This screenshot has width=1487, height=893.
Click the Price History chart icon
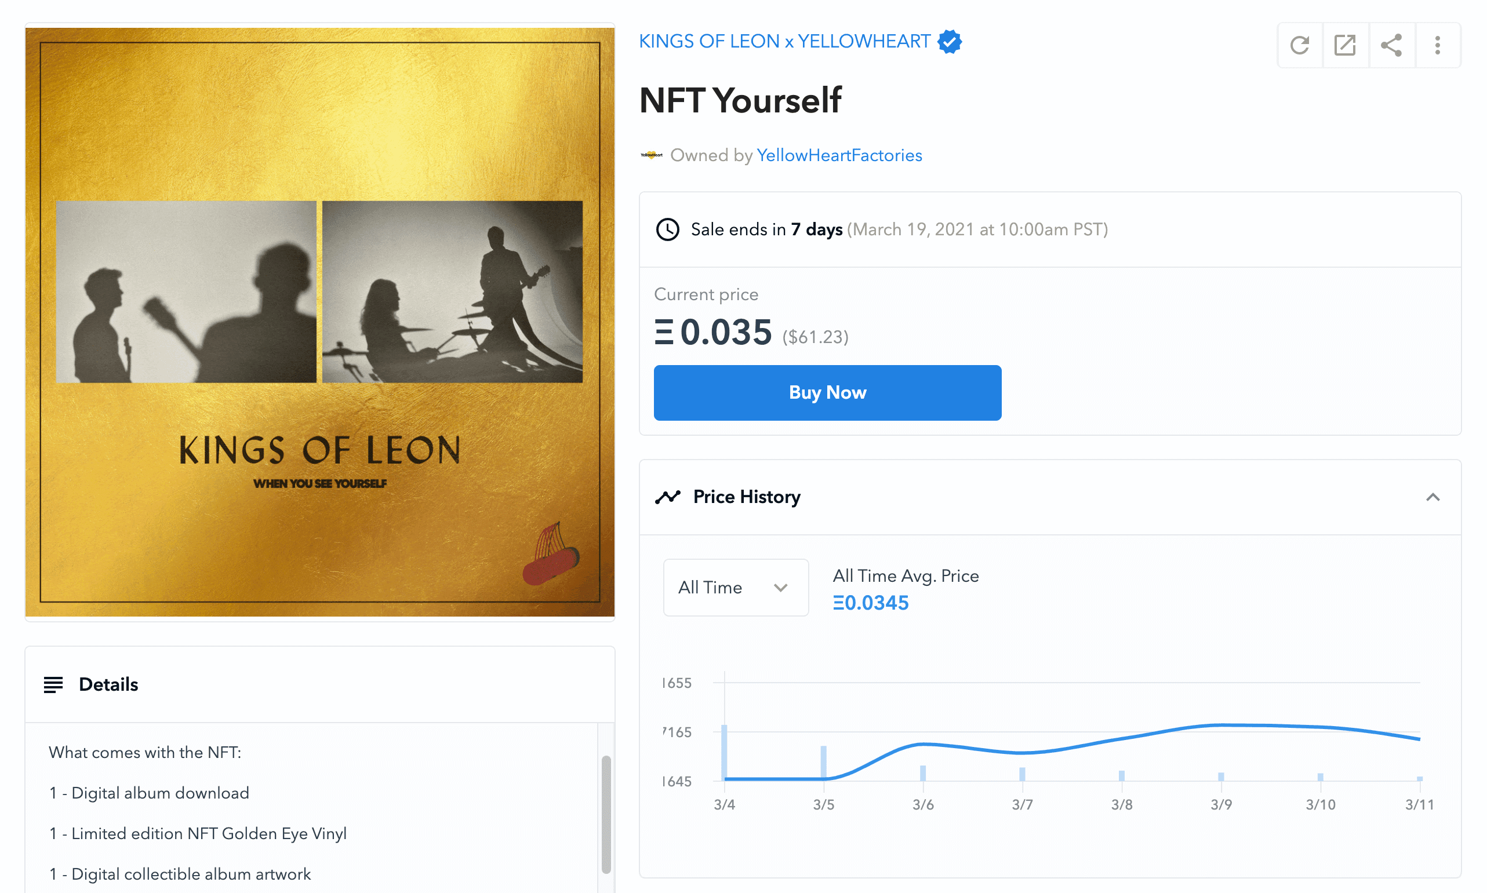668,497
